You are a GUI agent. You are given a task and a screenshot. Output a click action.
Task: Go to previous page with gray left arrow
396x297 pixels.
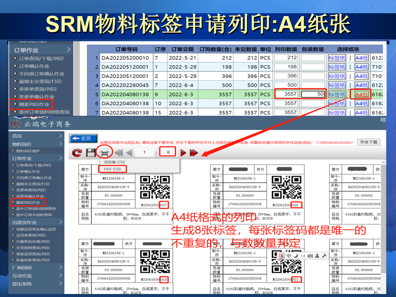(x=129, y=153)
